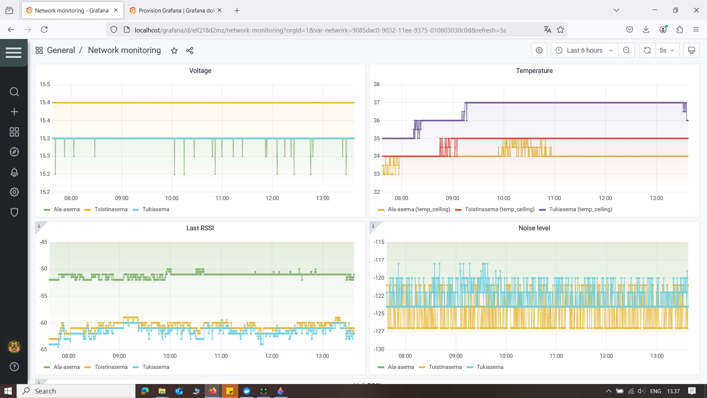Screen dimensions: 707x398
Task: Go to General folder breadcrumb link
Action: [61, 50]
